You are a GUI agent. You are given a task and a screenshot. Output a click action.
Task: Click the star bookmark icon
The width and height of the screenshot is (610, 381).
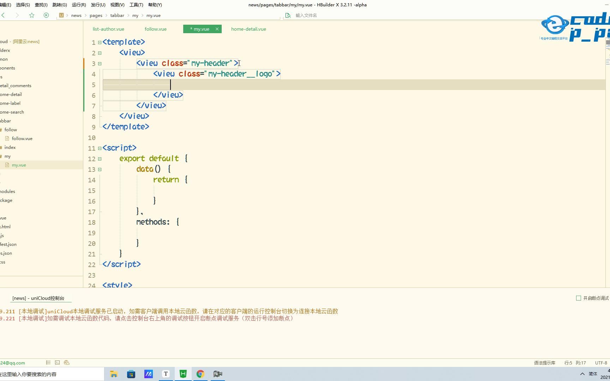[x=32, y=15]
